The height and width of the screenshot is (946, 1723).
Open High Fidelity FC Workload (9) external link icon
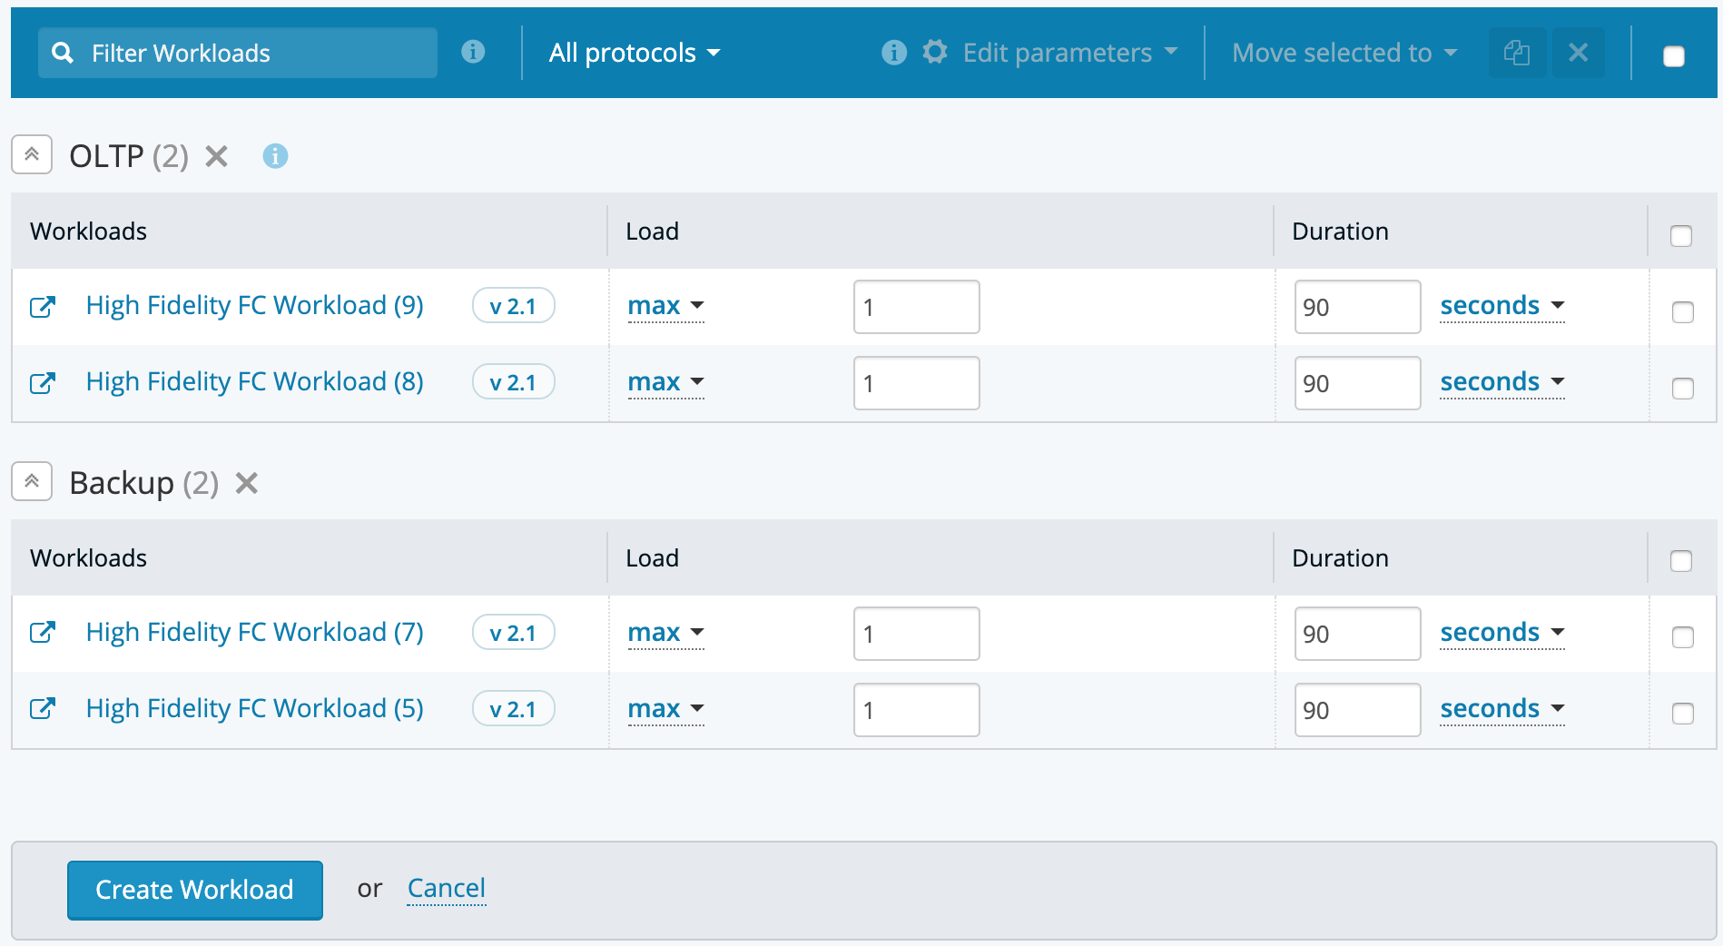(x=43, y=307)
